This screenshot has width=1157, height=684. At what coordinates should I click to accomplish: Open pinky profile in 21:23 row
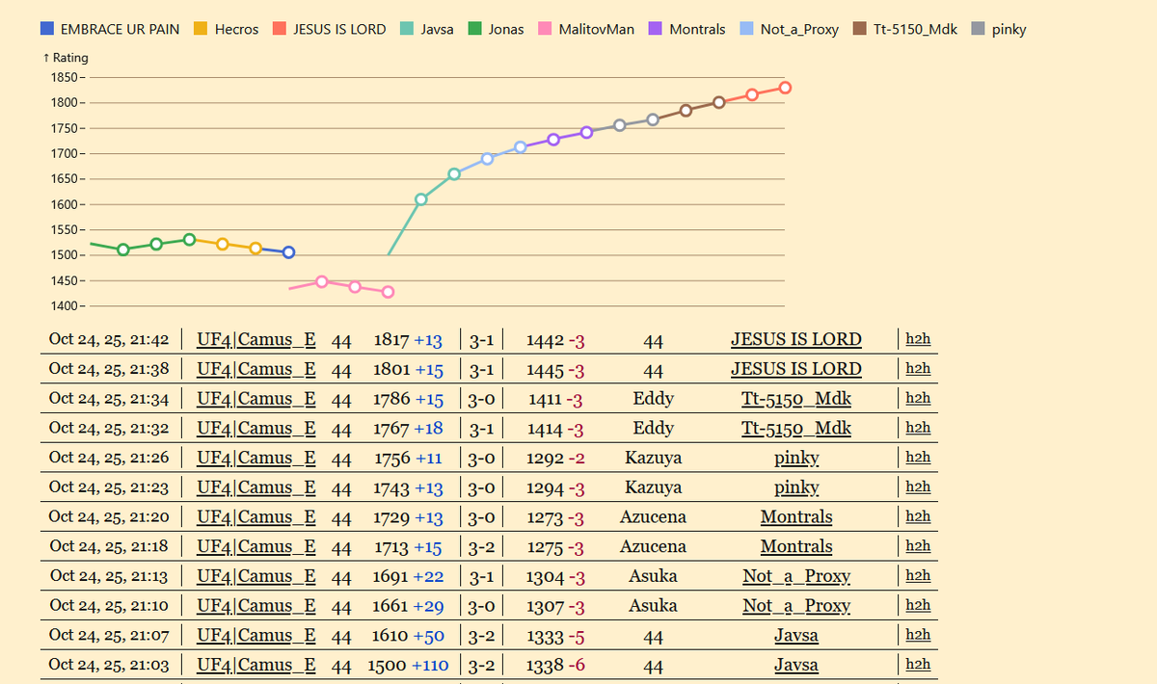[796, 487]
